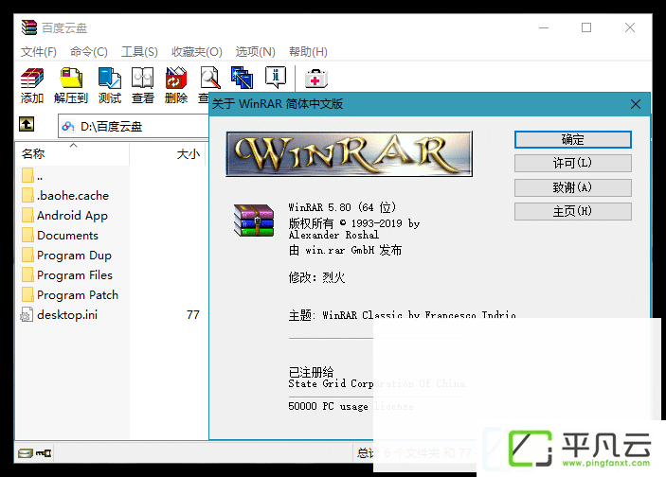Select the Program Dup folder icon
This screenshot has height=477, width=666.
pos(27,256)
